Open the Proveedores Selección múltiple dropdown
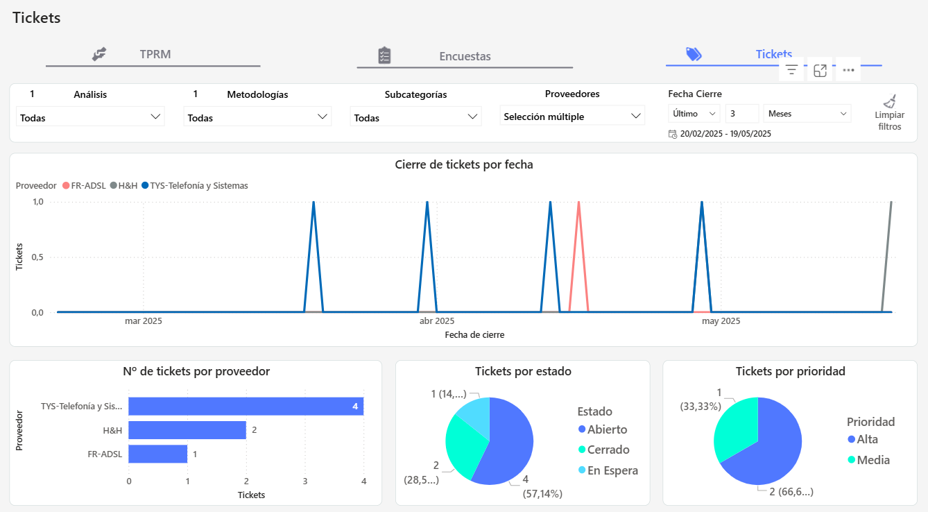 (572, 115)
